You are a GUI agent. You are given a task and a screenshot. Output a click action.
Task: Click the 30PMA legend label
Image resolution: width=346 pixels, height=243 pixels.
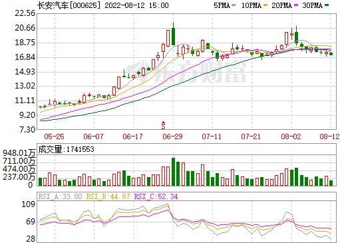coord(313,5)
